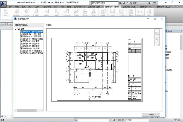
Task: Select the 墙转化 wall conversion tool
Action: pyautogui.click(x=57, y=12)
